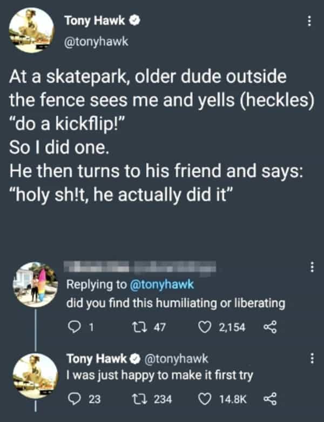Like the reply with 2,154 likes
Viewport: 324px width, 422px height.
[x=204, y=326]
